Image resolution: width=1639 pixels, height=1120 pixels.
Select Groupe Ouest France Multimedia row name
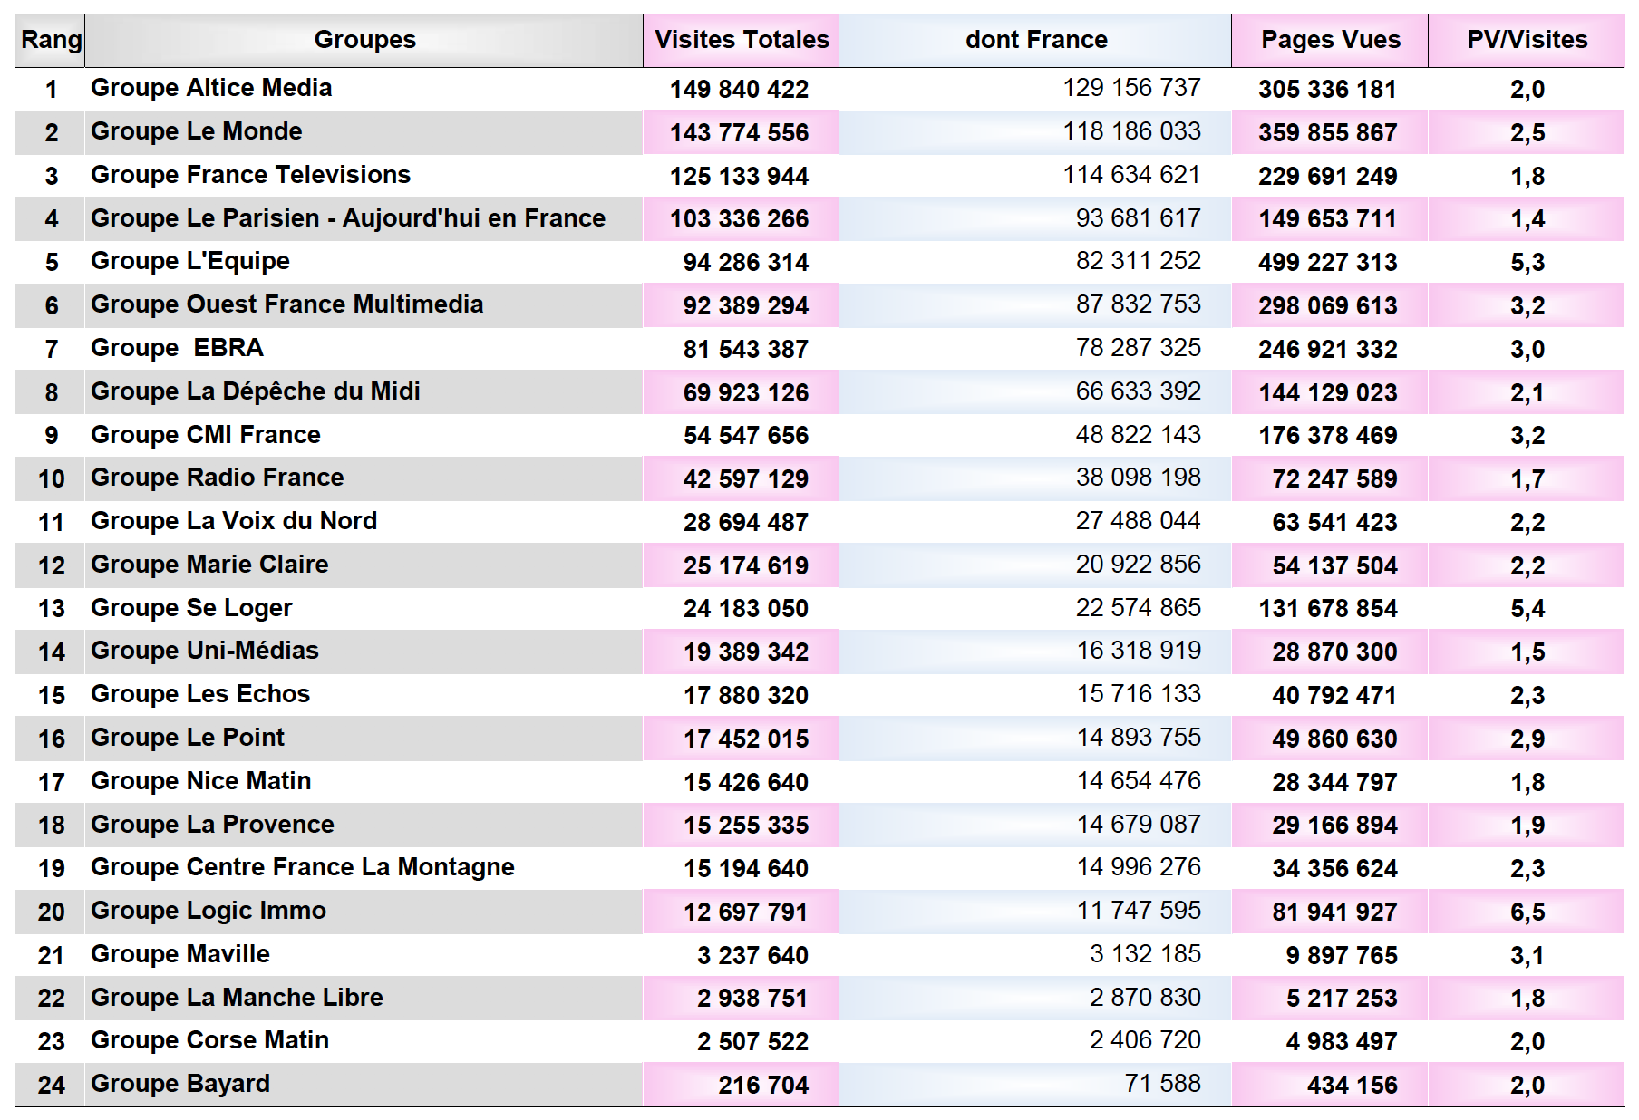point(286,304)
